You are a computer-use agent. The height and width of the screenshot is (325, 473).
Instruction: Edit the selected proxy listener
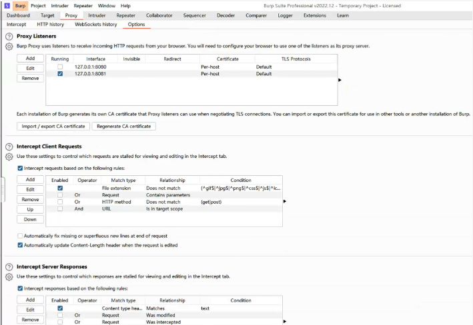pos(30,69)
